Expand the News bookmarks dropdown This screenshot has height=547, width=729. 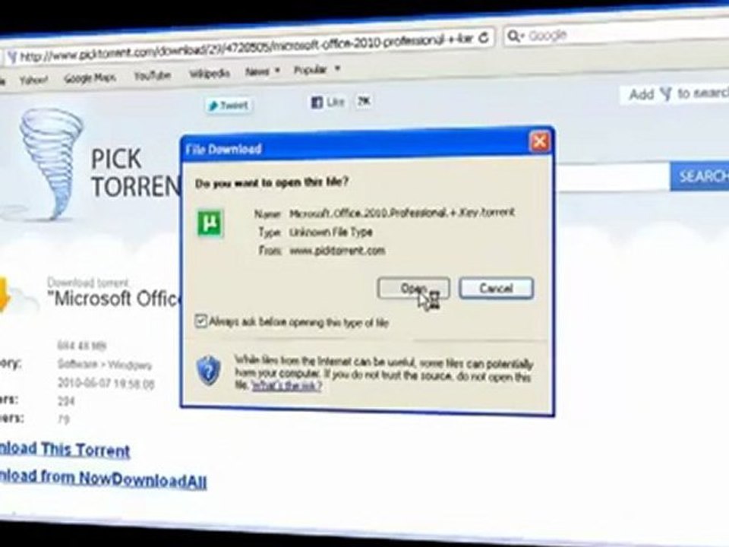click(x=263, y=71)
